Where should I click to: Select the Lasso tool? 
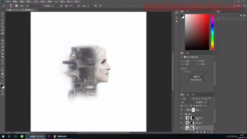(x=2, y=20)
